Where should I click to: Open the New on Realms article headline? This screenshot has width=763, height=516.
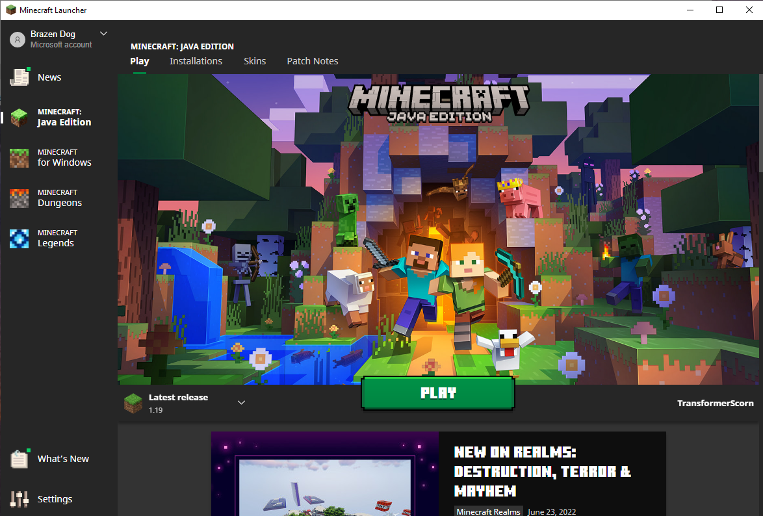click(x=542, y=471)
